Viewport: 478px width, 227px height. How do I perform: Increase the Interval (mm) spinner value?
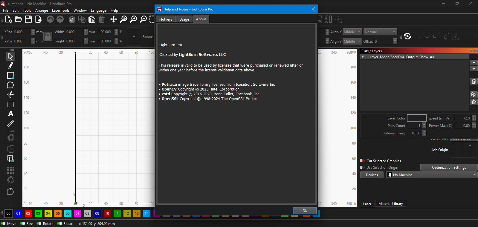pos(424,132)
